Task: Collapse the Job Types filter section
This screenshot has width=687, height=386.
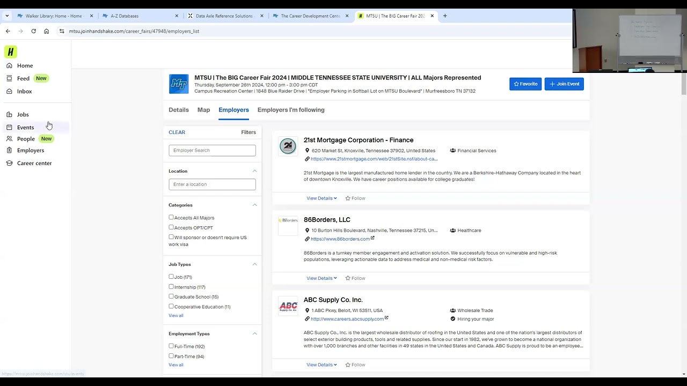Action: pyautogui.click(x=254, y=264)
